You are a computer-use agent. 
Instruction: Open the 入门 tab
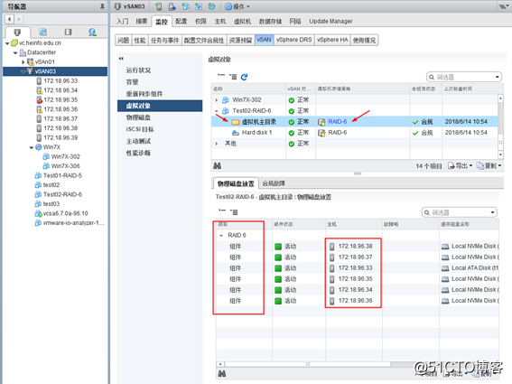pyautogui.click(x=123, y=22)
